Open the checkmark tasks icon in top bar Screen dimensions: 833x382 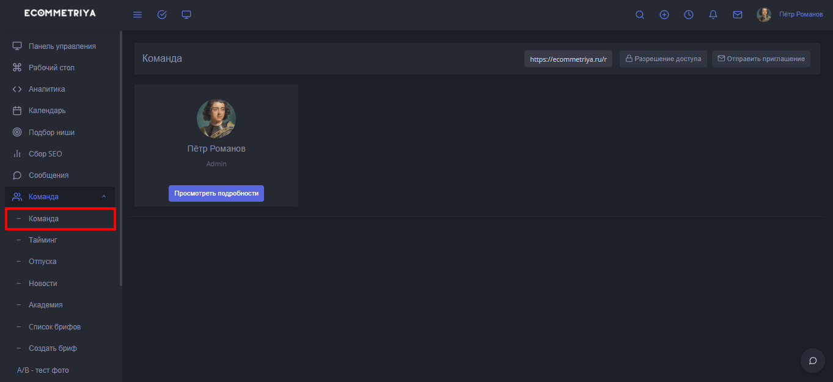pos(162,15)
